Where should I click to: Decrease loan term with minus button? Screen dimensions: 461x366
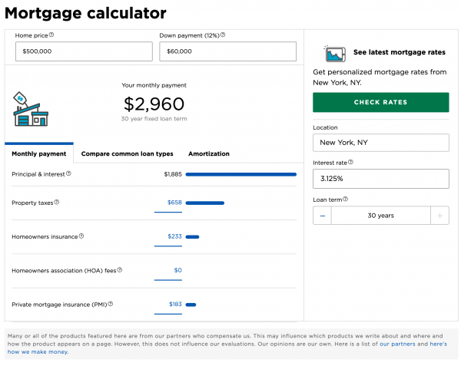click(322, 216)
